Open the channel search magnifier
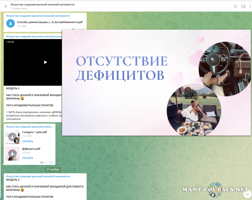Image resolution: width=252 pixels, height=200 pixels. [236, 6]
